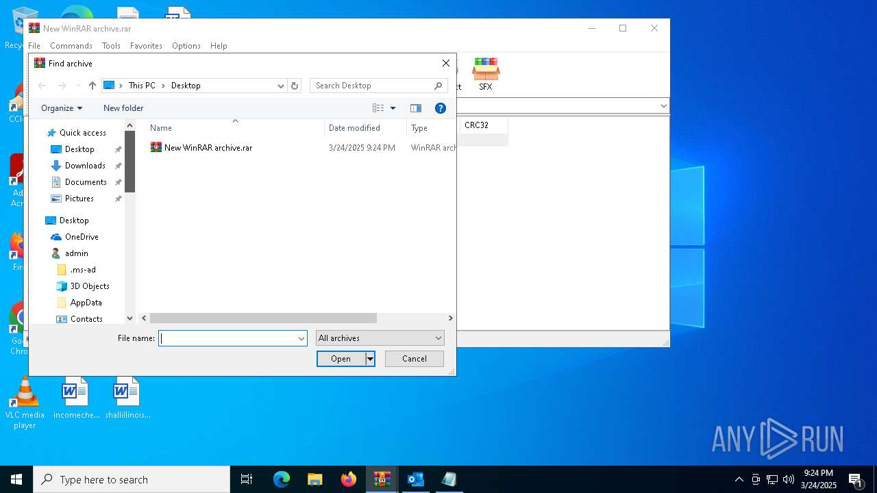Viewport: 877px width, 493px height.
Task: Open 3D Objects folder in tree
Action: (90, 286)
